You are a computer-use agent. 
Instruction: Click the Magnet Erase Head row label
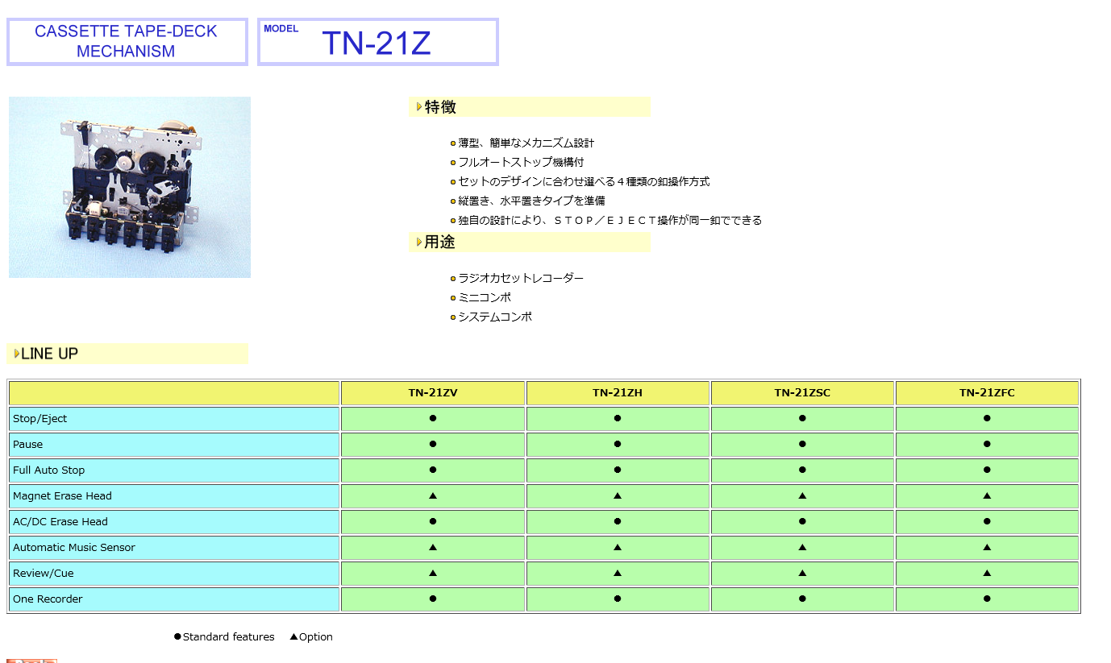pos(174,496)
